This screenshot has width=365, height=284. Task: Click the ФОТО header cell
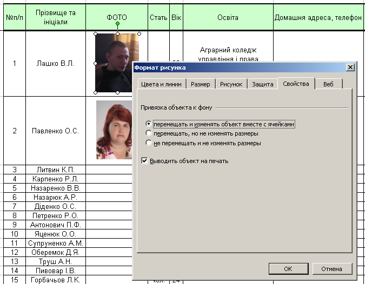point(117,17)
